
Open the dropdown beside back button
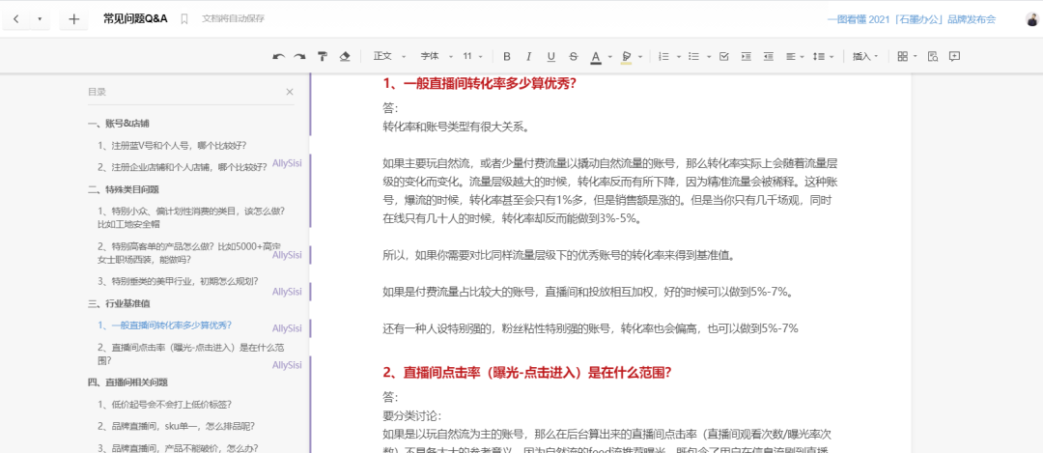coord(40,19)
